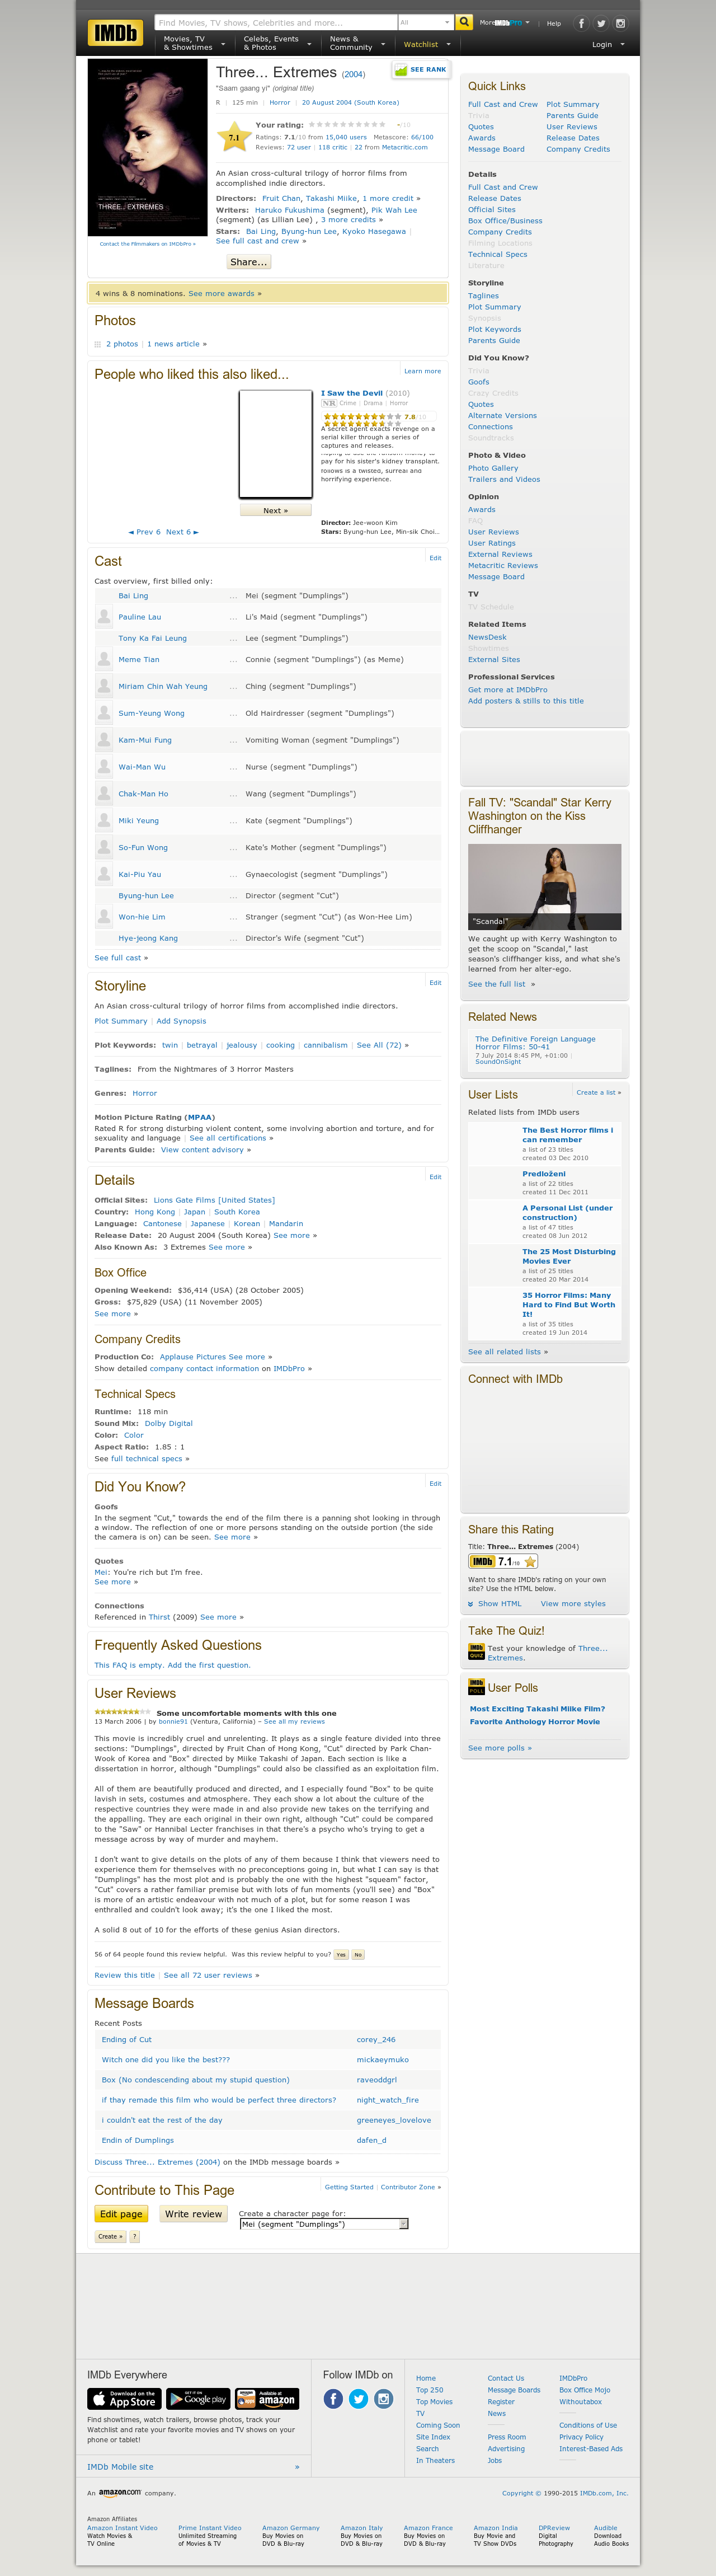Viewport: 716px width, 2576px height.
Task: Click the gold 7.1 rating star
Action: (x=234, y=137)
